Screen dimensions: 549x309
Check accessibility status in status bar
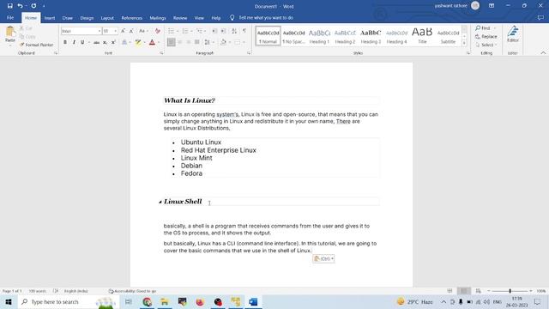pos(132,291)
